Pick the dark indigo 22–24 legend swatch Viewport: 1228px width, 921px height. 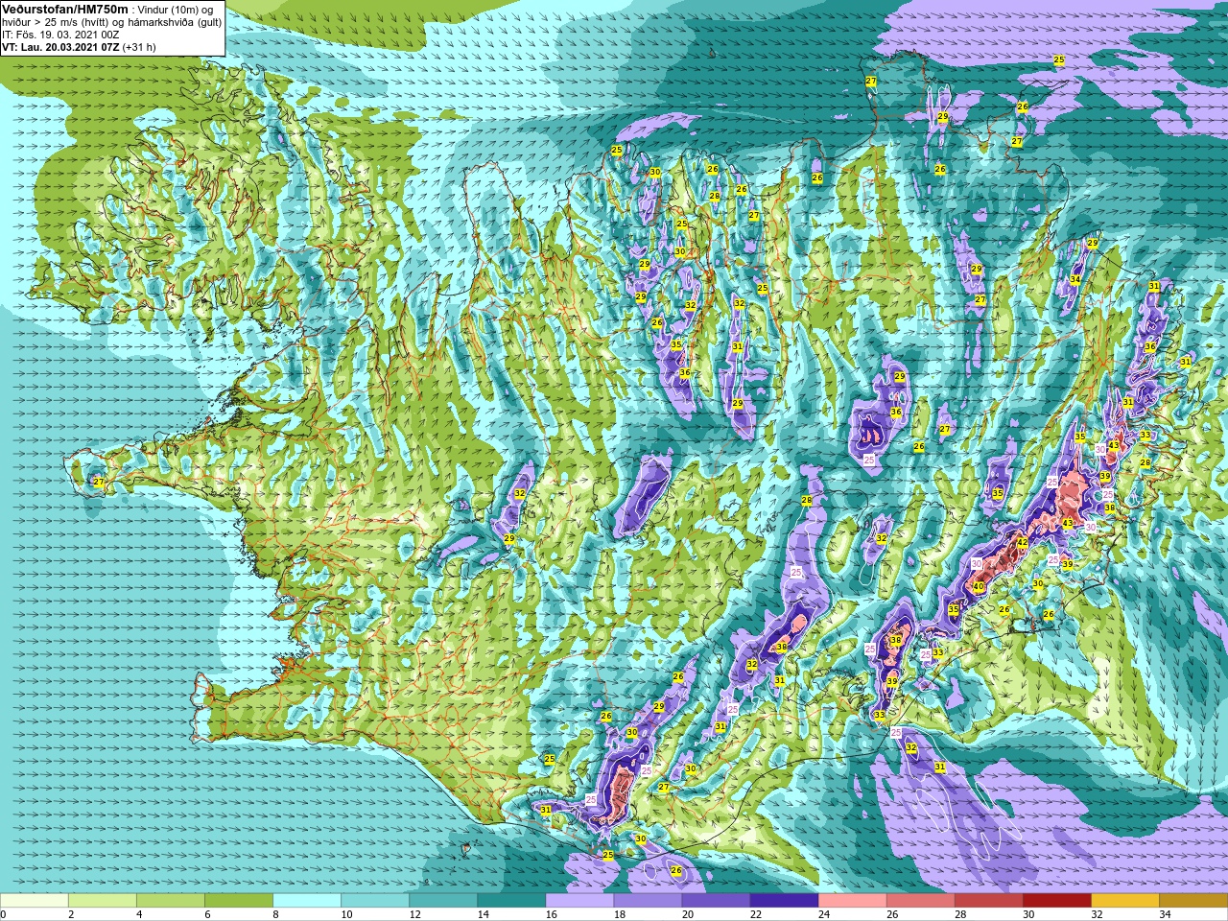coord(784,901)
